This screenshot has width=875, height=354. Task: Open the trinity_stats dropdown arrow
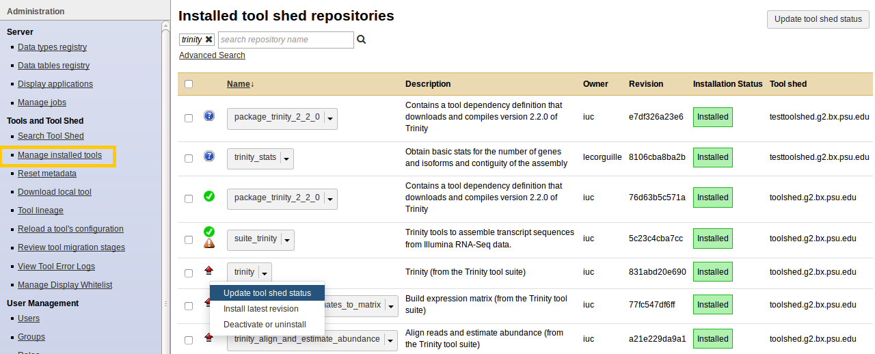tap(287, 159)
